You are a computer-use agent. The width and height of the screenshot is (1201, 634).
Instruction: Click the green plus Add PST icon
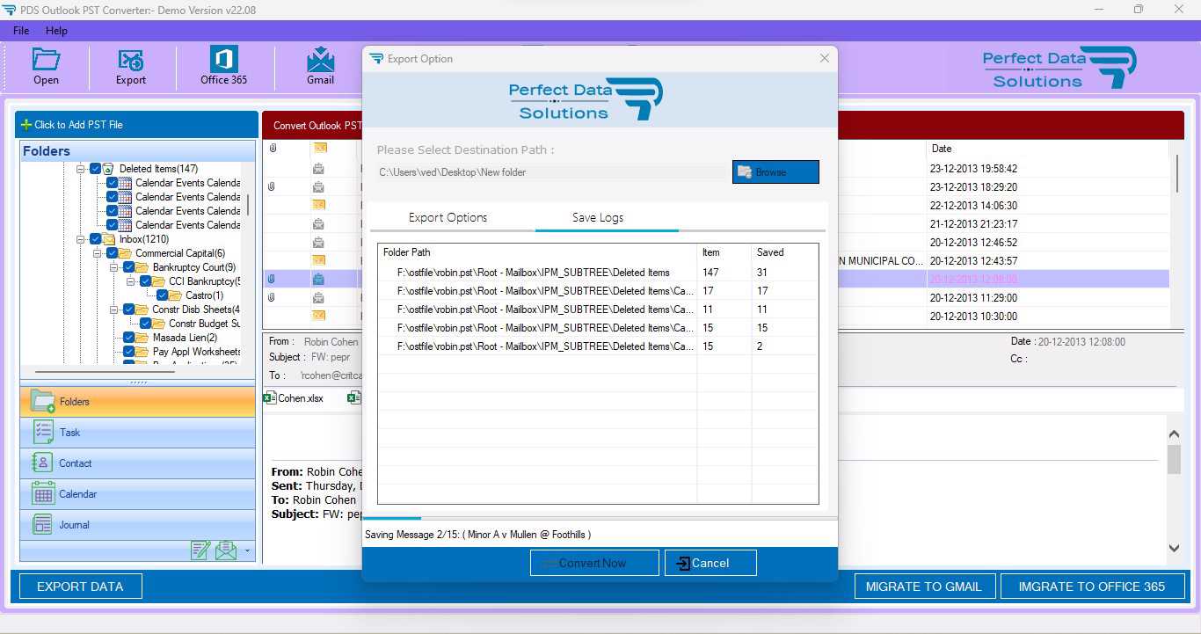[26, 124]
